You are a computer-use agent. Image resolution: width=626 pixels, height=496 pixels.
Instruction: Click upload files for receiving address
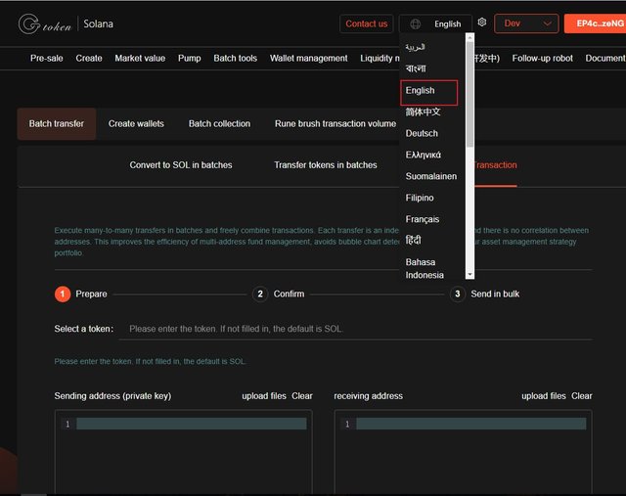pyautogui.click(x=544, y=396)
